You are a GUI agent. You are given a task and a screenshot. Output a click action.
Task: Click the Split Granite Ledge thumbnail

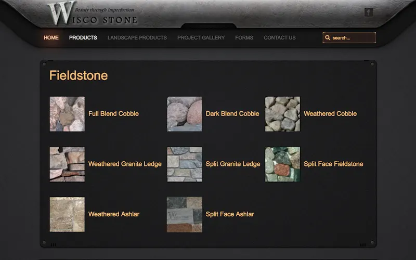[x=185, y=164]
